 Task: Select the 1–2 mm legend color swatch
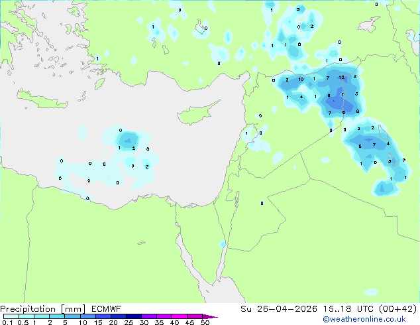[x=42, y=316]
